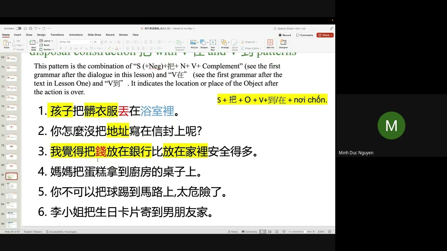Switch to the Slide Show tab
This screenshot has width=447, height=251.
coord(94,35)
